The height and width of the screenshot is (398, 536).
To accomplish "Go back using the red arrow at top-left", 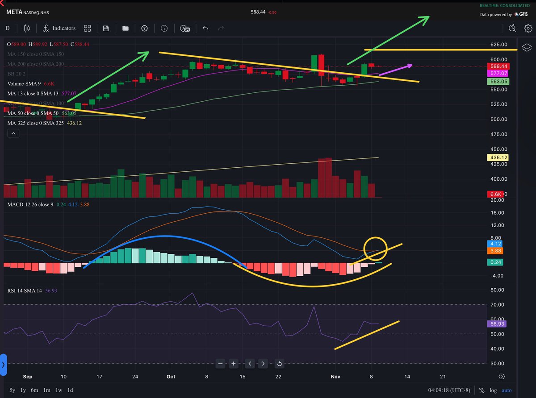I will pyautogui.click(x=2, y=3).
